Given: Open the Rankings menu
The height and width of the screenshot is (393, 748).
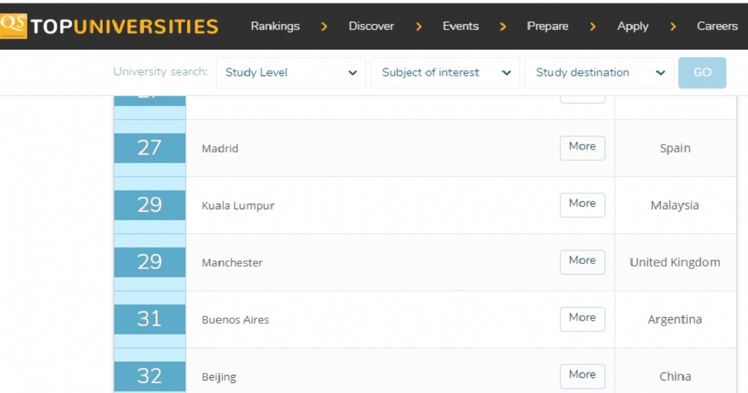Looking at the screenshot, I should [x=275, y=26].
